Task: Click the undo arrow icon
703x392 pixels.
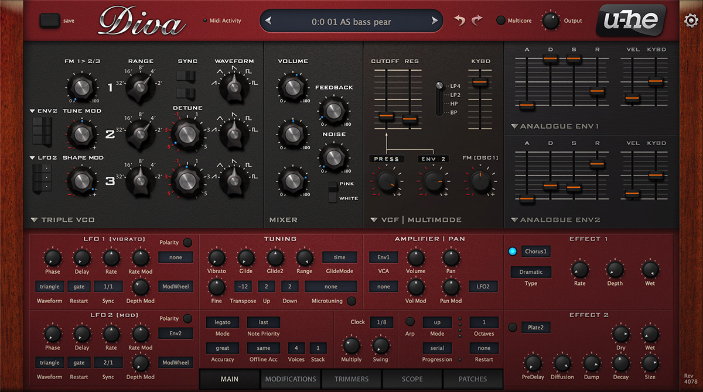Action: pyautogui.click(x=460, y=20)
